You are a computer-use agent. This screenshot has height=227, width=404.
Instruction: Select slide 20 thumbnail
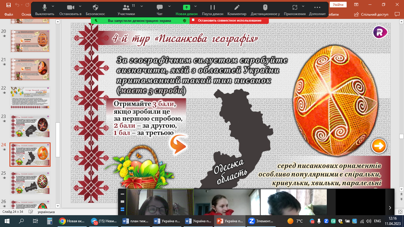30,40
